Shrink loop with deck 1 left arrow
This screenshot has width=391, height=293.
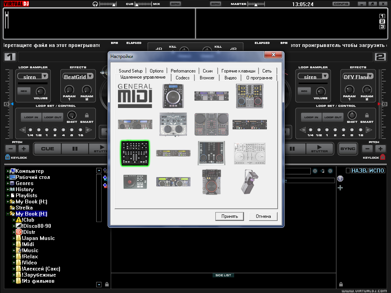[x=23, y=130]
